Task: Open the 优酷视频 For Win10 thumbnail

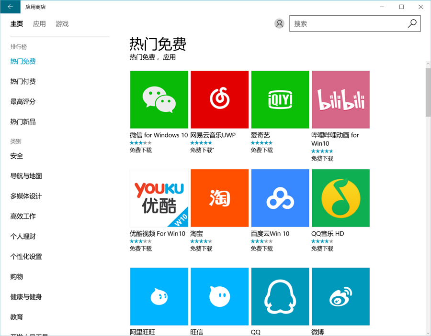Action: click(x=159, y=198)
